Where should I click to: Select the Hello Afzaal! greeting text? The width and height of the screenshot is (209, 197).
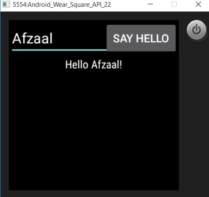pos(93,65)
